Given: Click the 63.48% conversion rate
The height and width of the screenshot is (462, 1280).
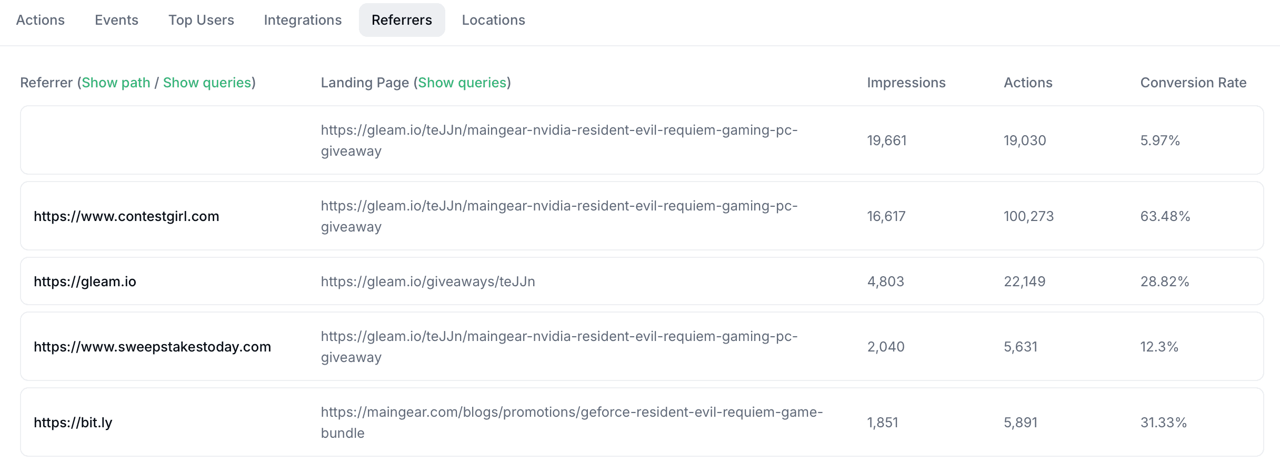Looking at the screenshot, I should (1165, 216).
